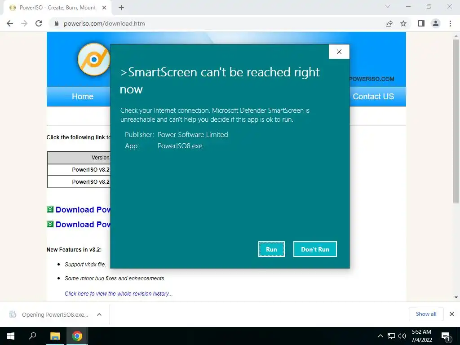Image resolution: width=460 pixels, height=345 pixels.
Task: Click second Download PowerISO link
Action: (83, 224)
